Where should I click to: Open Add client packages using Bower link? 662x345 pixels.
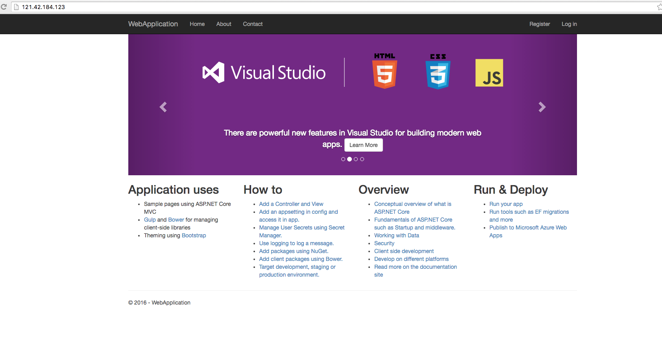[x=301, y=259]
